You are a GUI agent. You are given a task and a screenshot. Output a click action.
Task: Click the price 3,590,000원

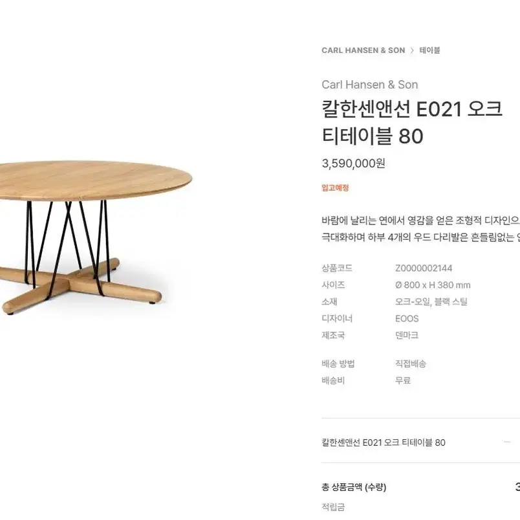tap(352, 164)
